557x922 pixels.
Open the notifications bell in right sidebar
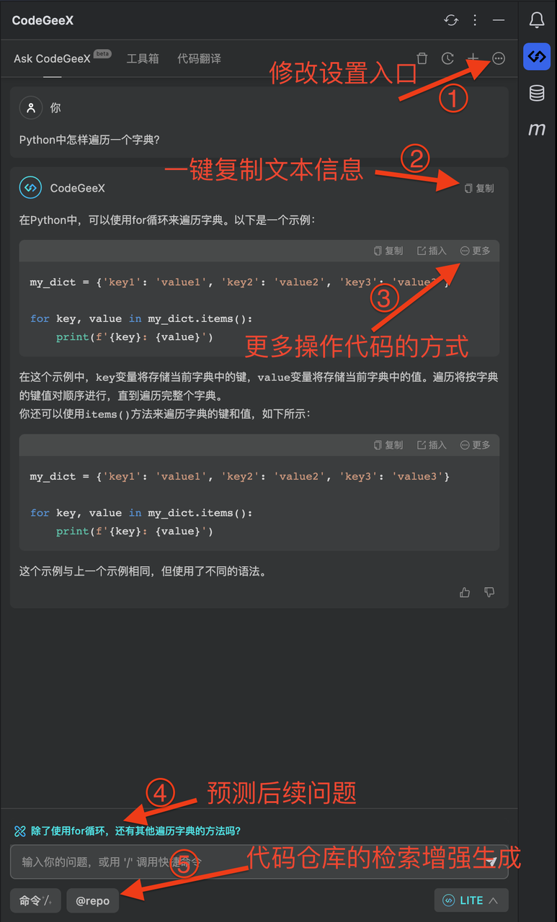(537, 20)
